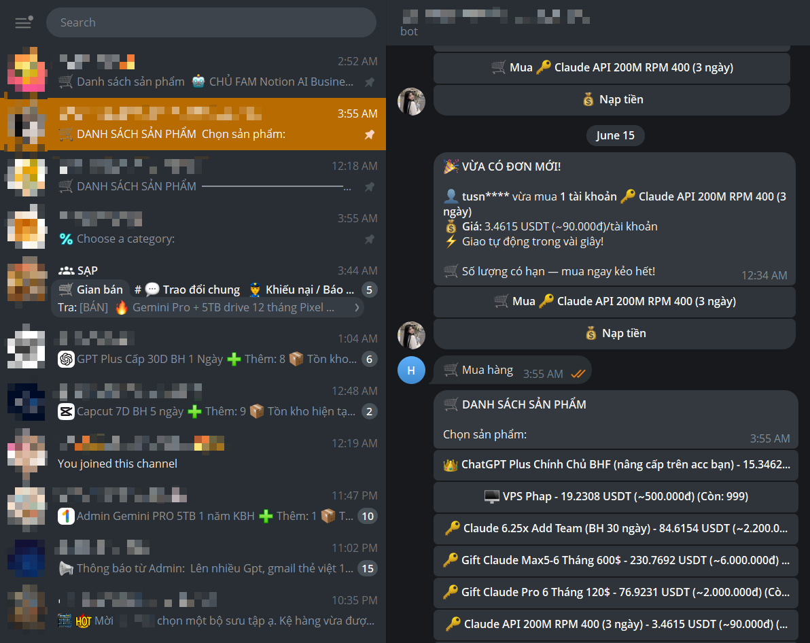Click 'Mua Claude API 200M' button below new-order message

click(x=614, y=301)
